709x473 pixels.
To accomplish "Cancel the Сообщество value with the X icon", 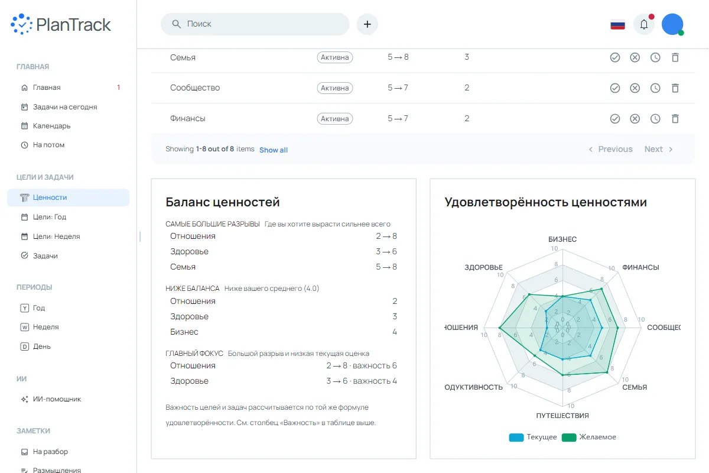I will [635, 88].
